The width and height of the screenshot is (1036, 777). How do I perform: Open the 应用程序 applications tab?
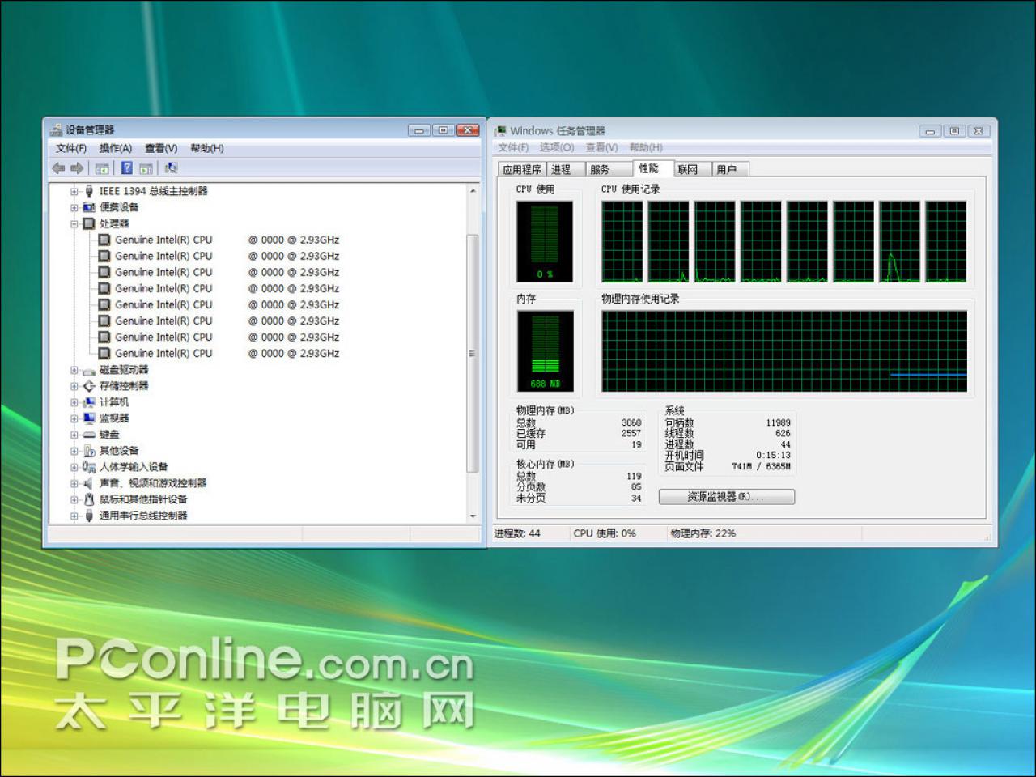pyautogui.click(x=522, y=169)
